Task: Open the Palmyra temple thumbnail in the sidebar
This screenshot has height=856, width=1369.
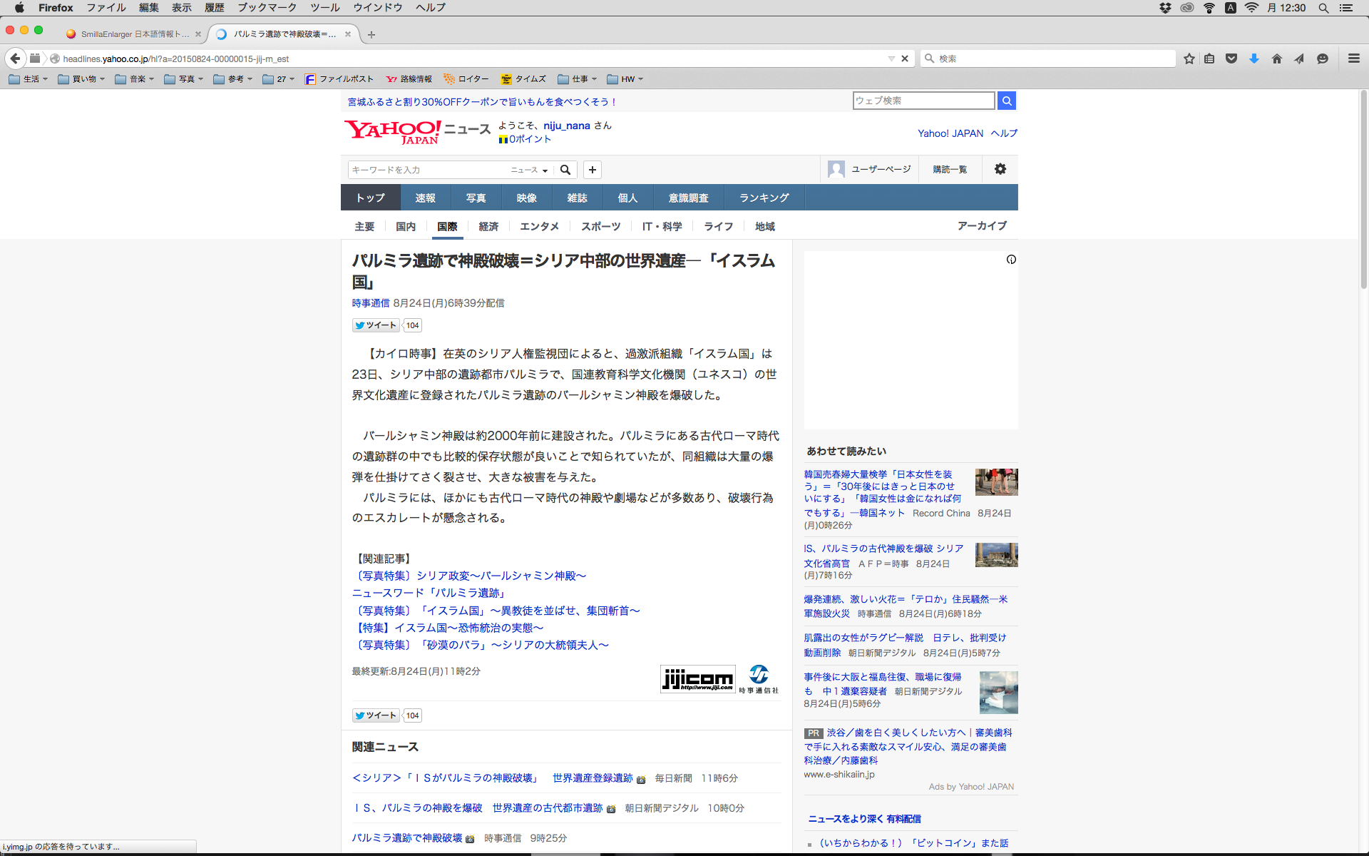Action: [x=996, y=555]
